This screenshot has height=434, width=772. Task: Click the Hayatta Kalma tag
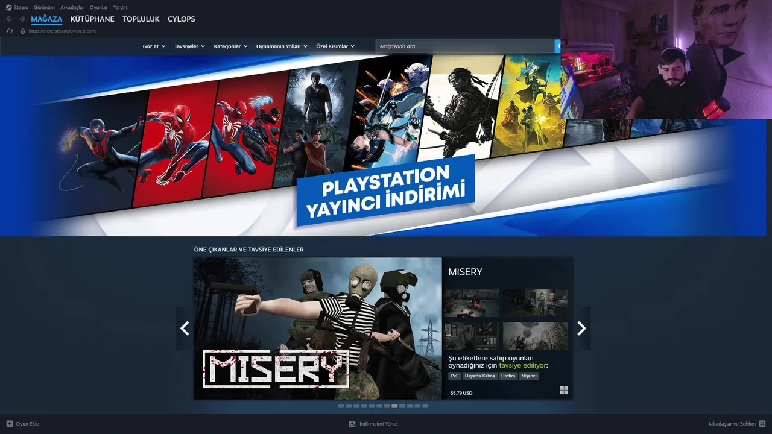pos(480,376)
